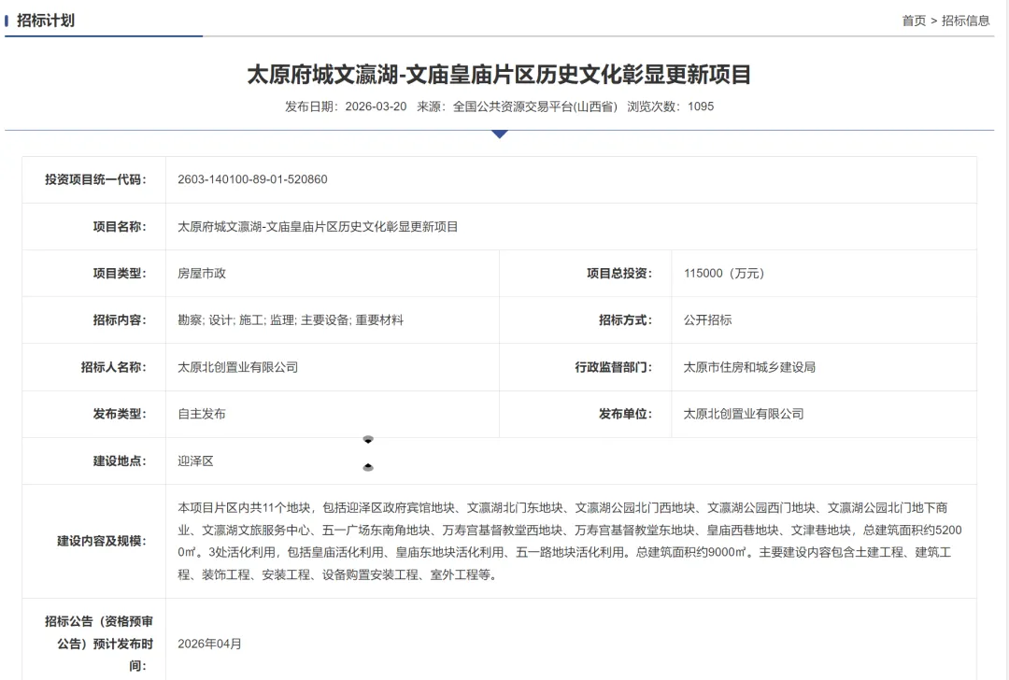The image size is (1009, 680).
Task: Click the 发布单位 label
Action: 625,415
